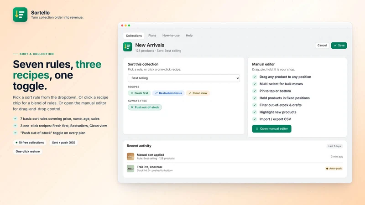Click checkmark beside Import / export CSV
365x205 pixels.
click(x=255, y=119)
